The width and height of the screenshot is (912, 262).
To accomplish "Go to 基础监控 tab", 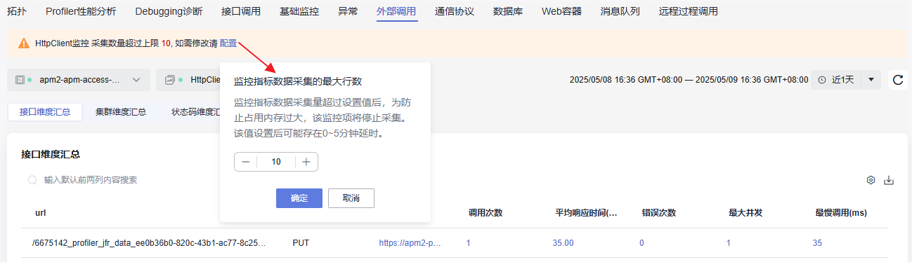I will (x=299, y=11).
